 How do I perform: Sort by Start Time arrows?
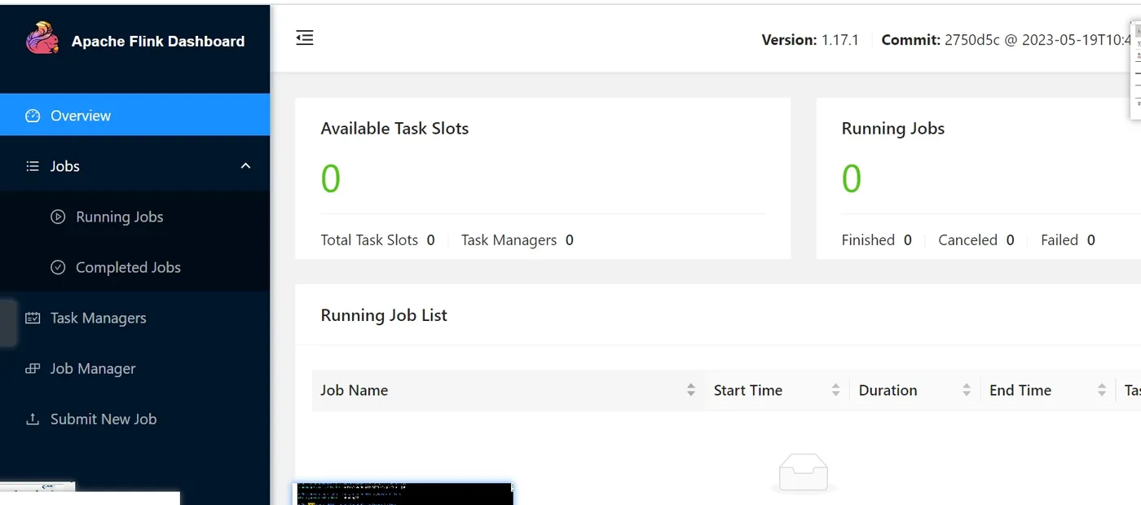click(x=835, y=390)
